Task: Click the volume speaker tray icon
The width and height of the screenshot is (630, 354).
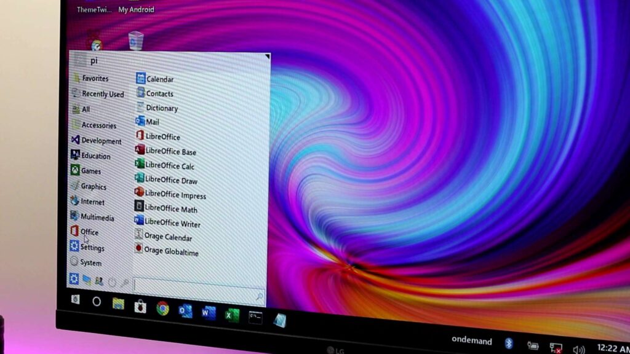Action: [579, 350]
